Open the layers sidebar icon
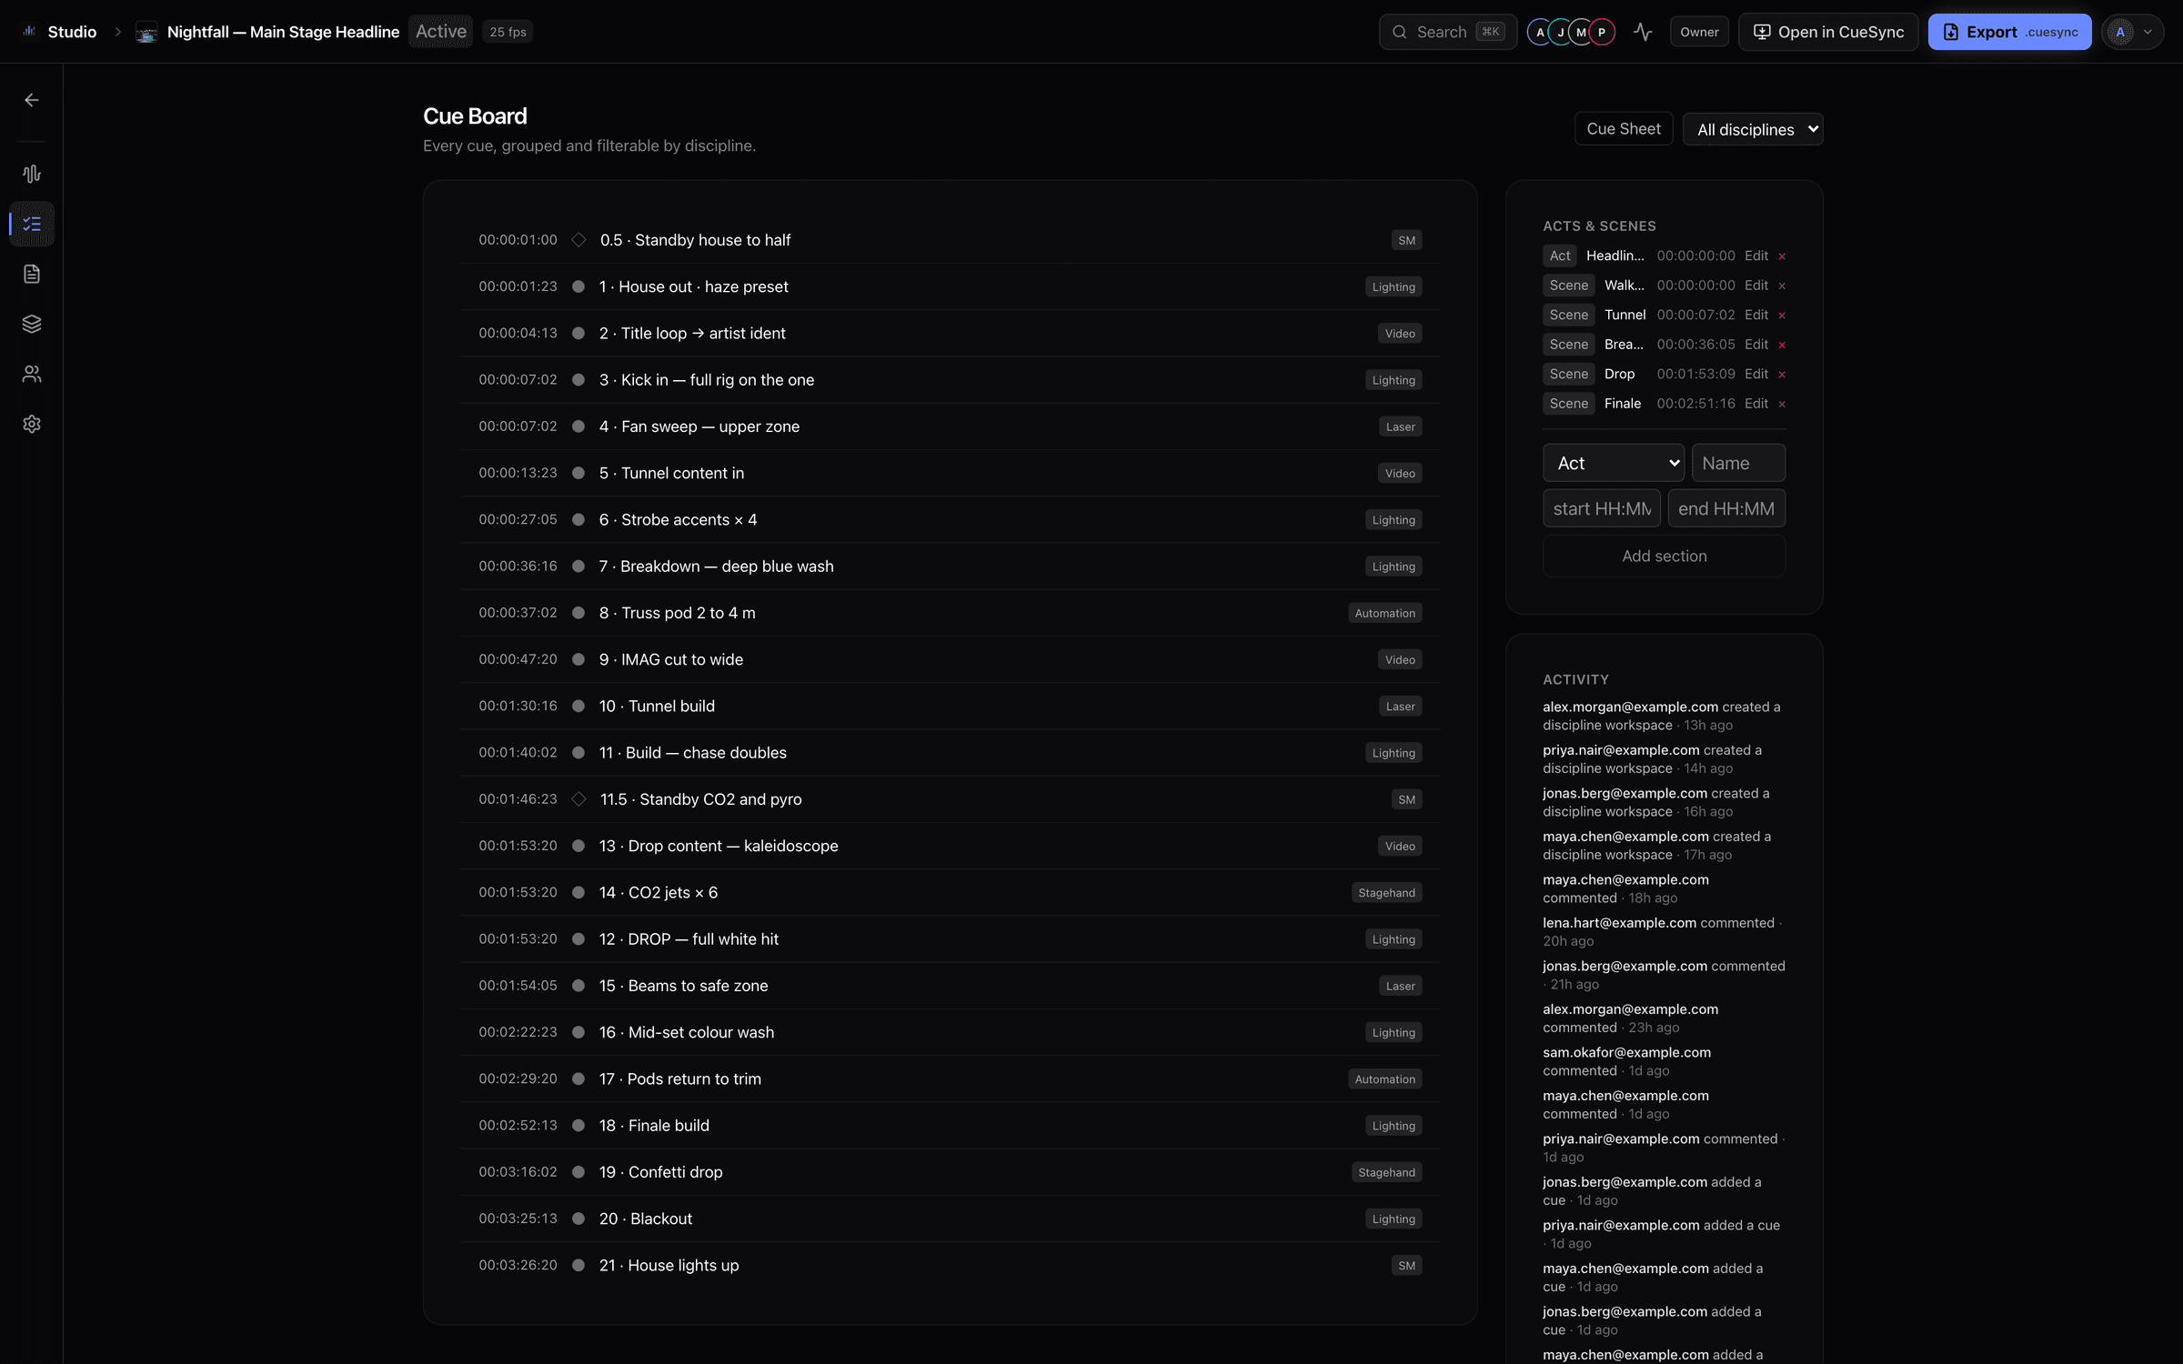 coord(32,324)
